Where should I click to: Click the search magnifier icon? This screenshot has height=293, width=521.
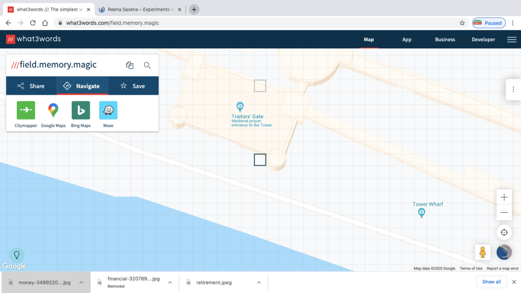pyautogui.click(x=147, y=65)
